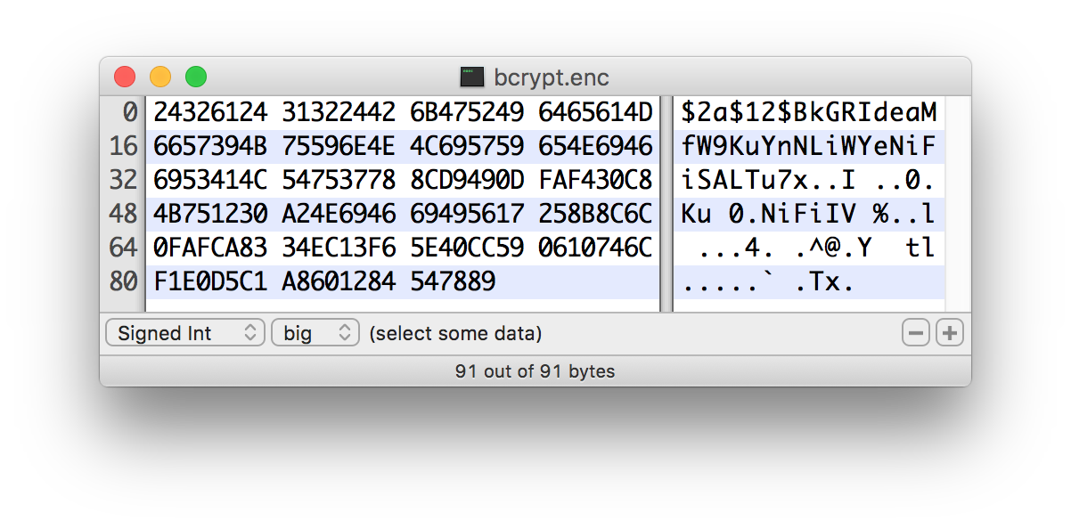Click ASCII text fW9KuYnNLiWYeNiF
1071x529 pixels.
pyautogui.click(x=808, y=147)
